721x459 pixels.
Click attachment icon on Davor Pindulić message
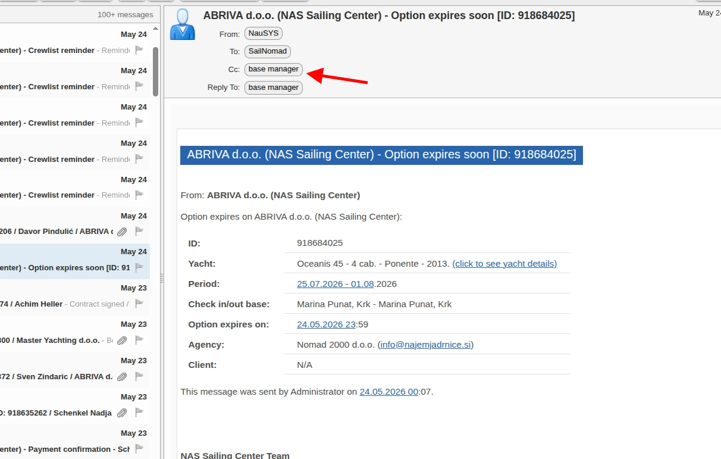click(122, 232)
